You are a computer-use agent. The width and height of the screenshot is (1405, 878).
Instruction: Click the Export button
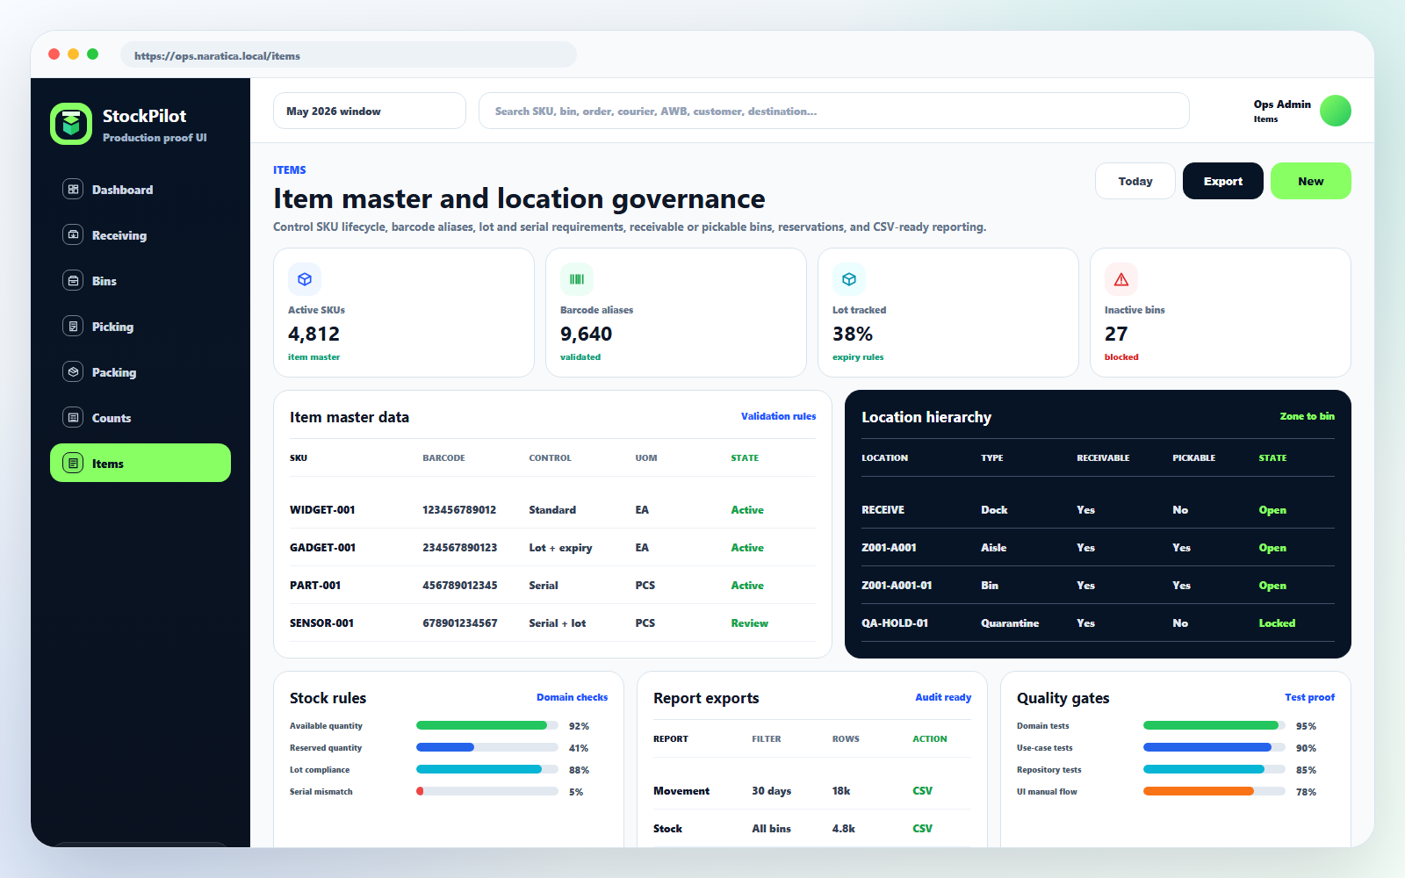pyautogui.click(x=1223, y=181)
